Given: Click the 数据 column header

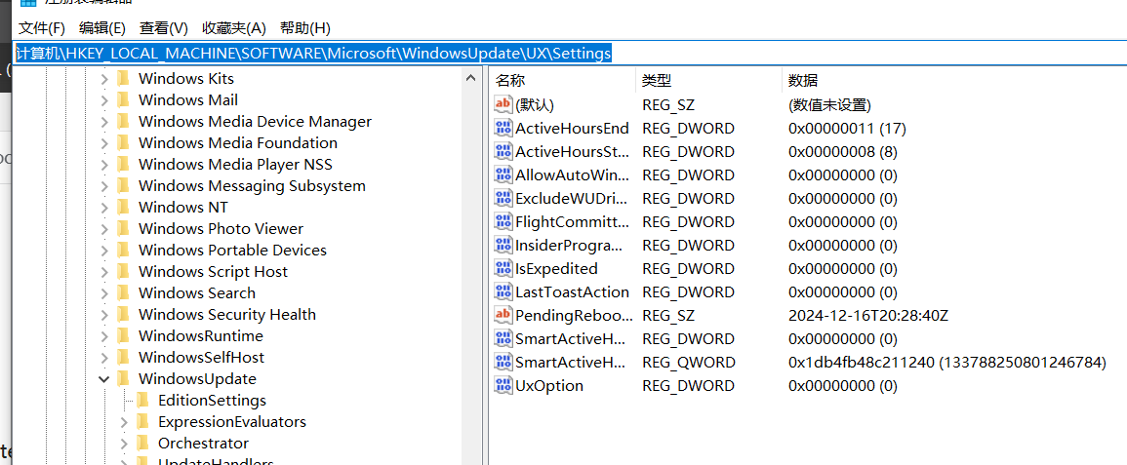Looking at the screenshot, I should tap(803, 81).
